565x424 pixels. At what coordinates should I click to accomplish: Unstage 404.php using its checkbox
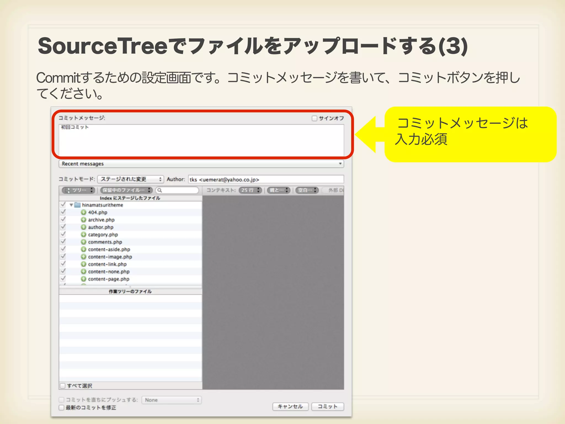(x=63, y=212)
